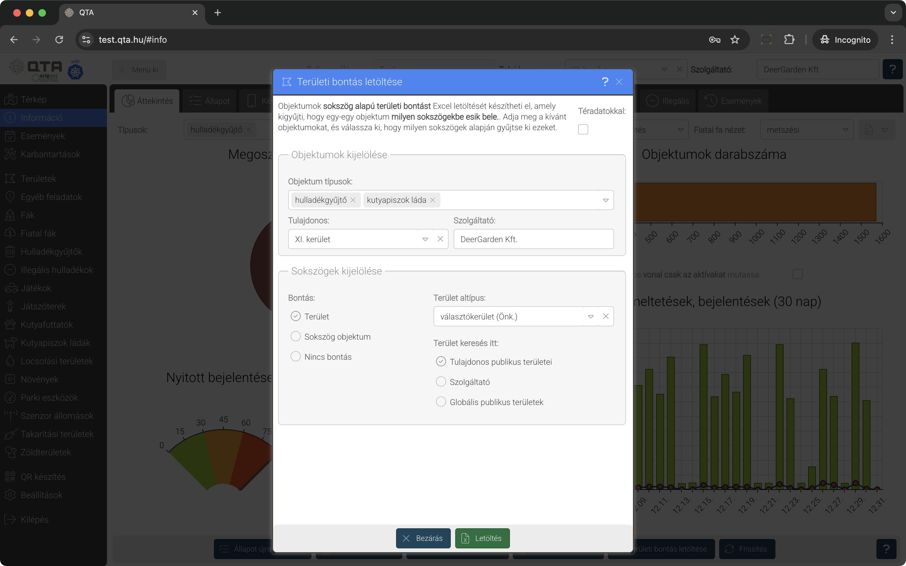Enable the Téradatokkal checkbox
Screen dimensions: 906x566
point(583,130)
